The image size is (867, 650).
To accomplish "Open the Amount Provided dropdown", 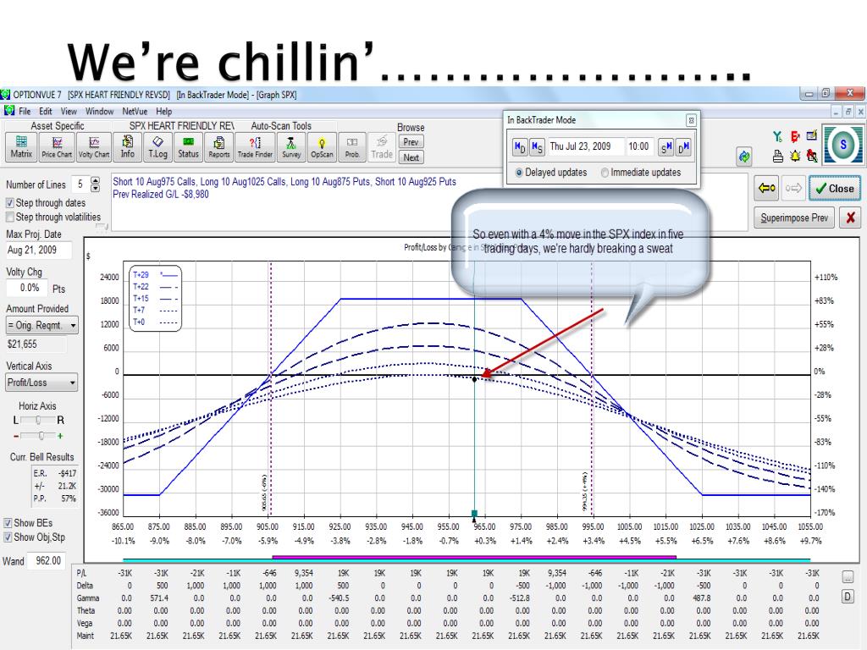I will click(x=42, y=326).
